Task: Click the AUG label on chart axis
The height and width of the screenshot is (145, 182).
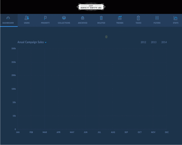Action: 113,132
